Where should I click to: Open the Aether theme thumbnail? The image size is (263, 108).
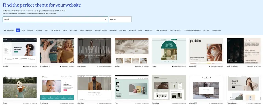(x=132, y=51)
